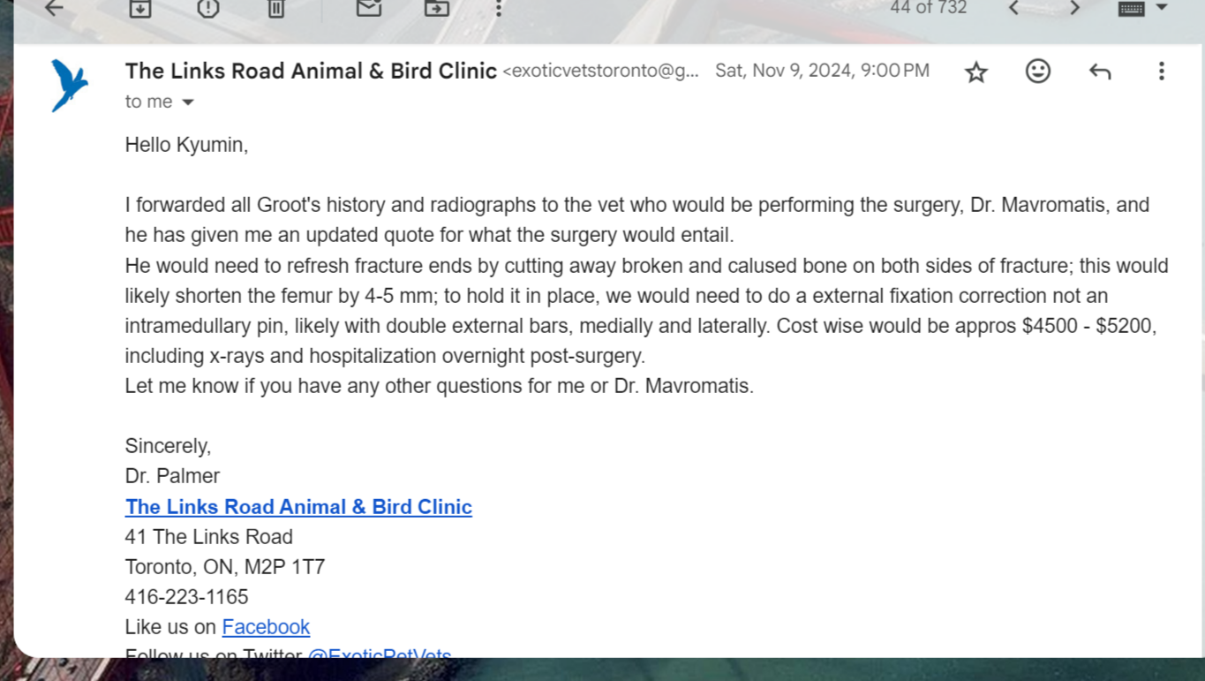1205x681 pixels.
Task: Go back to the inbox
Action: pyautogui.click(x=55, y=9)
